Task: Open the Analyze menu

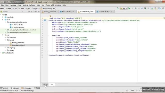Action: pos(25,5)
